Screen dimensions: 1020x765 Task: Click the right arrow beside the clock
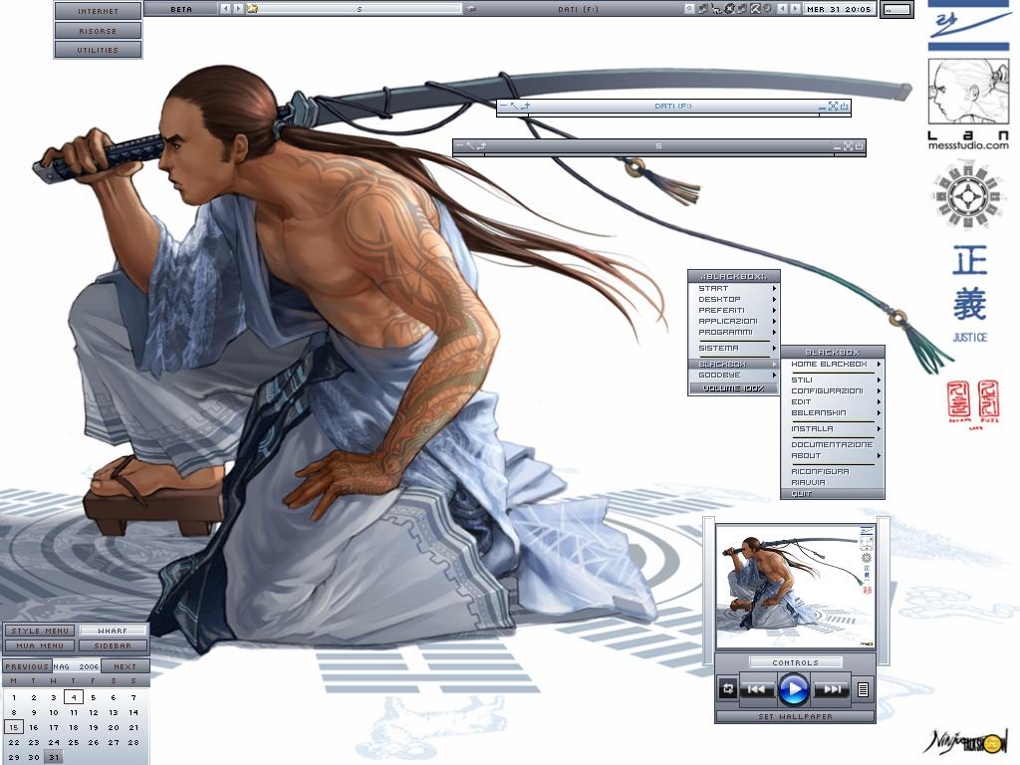point(795,9)
